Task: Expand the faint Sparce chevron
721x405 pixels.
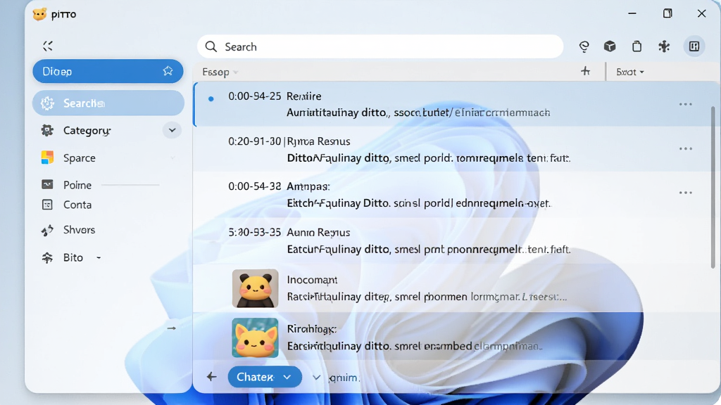Action: (x=173, y=158)
